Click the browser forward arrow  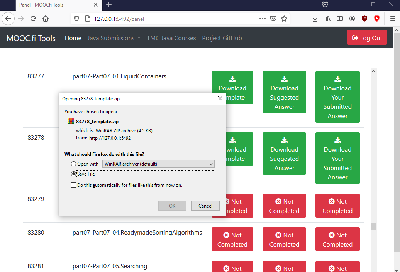point(21,19)
